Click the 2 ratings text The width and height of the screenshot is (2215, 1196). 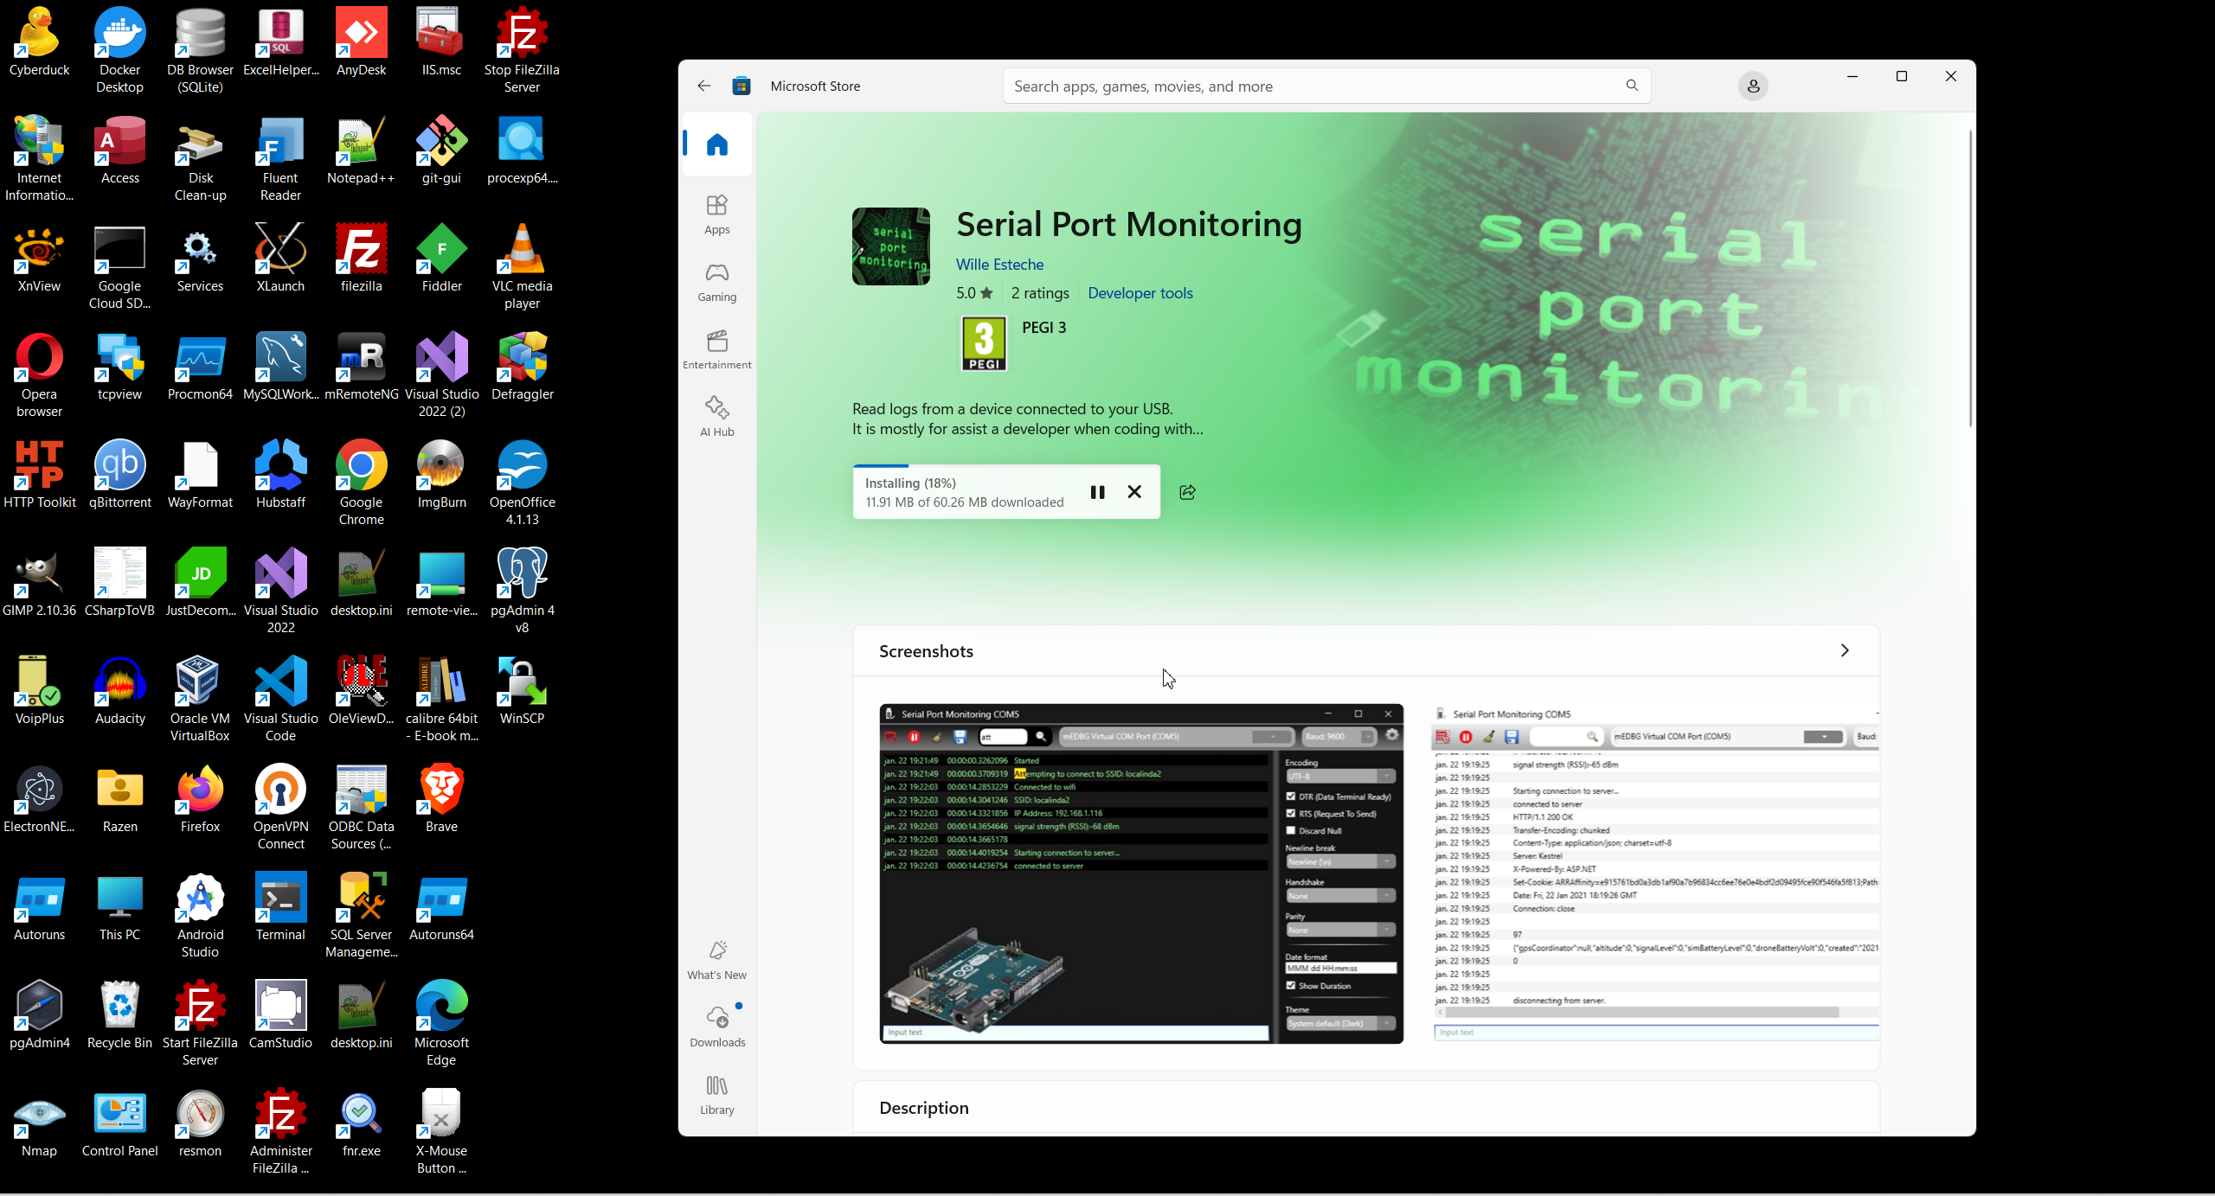(1039, 293)
